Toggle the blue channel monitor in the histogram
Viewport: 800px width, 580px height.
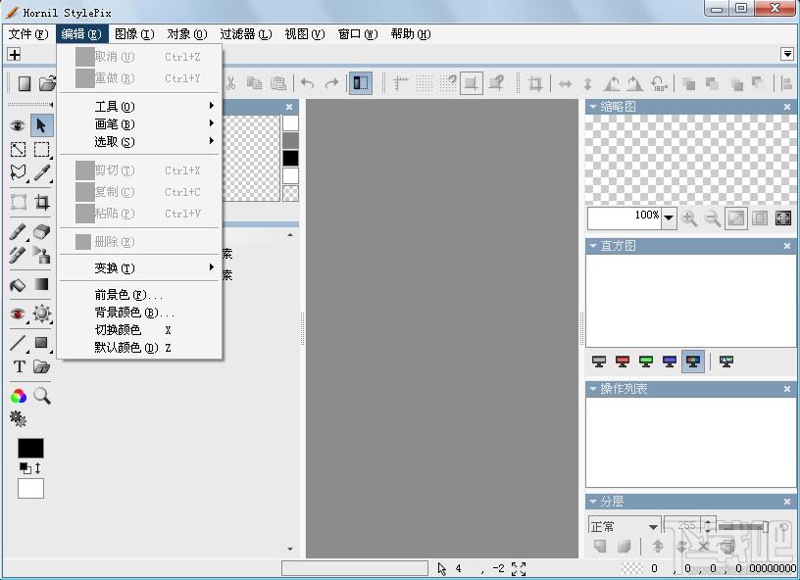pyautogui.click(x=670, y=362)
